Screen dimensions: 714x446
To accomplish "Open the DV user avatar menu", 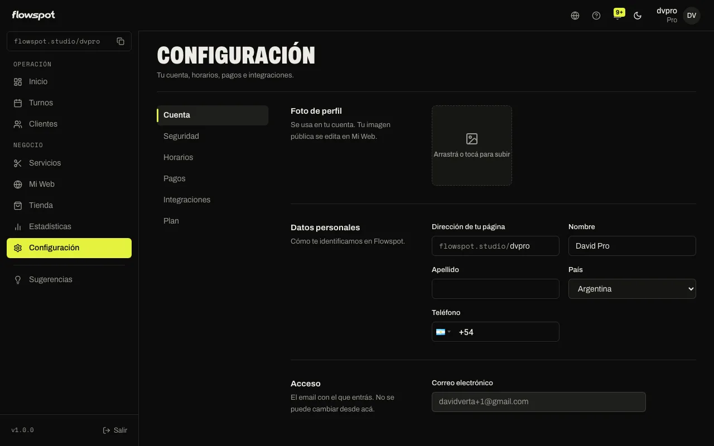I will point(692,16).
